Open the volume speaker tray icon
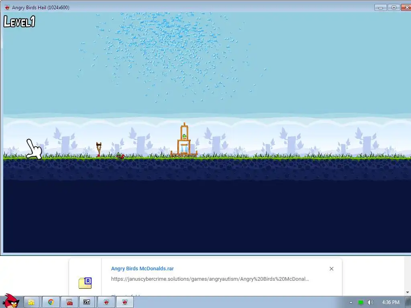The height and width of the screenshot is (308, 411). [370, 302]
